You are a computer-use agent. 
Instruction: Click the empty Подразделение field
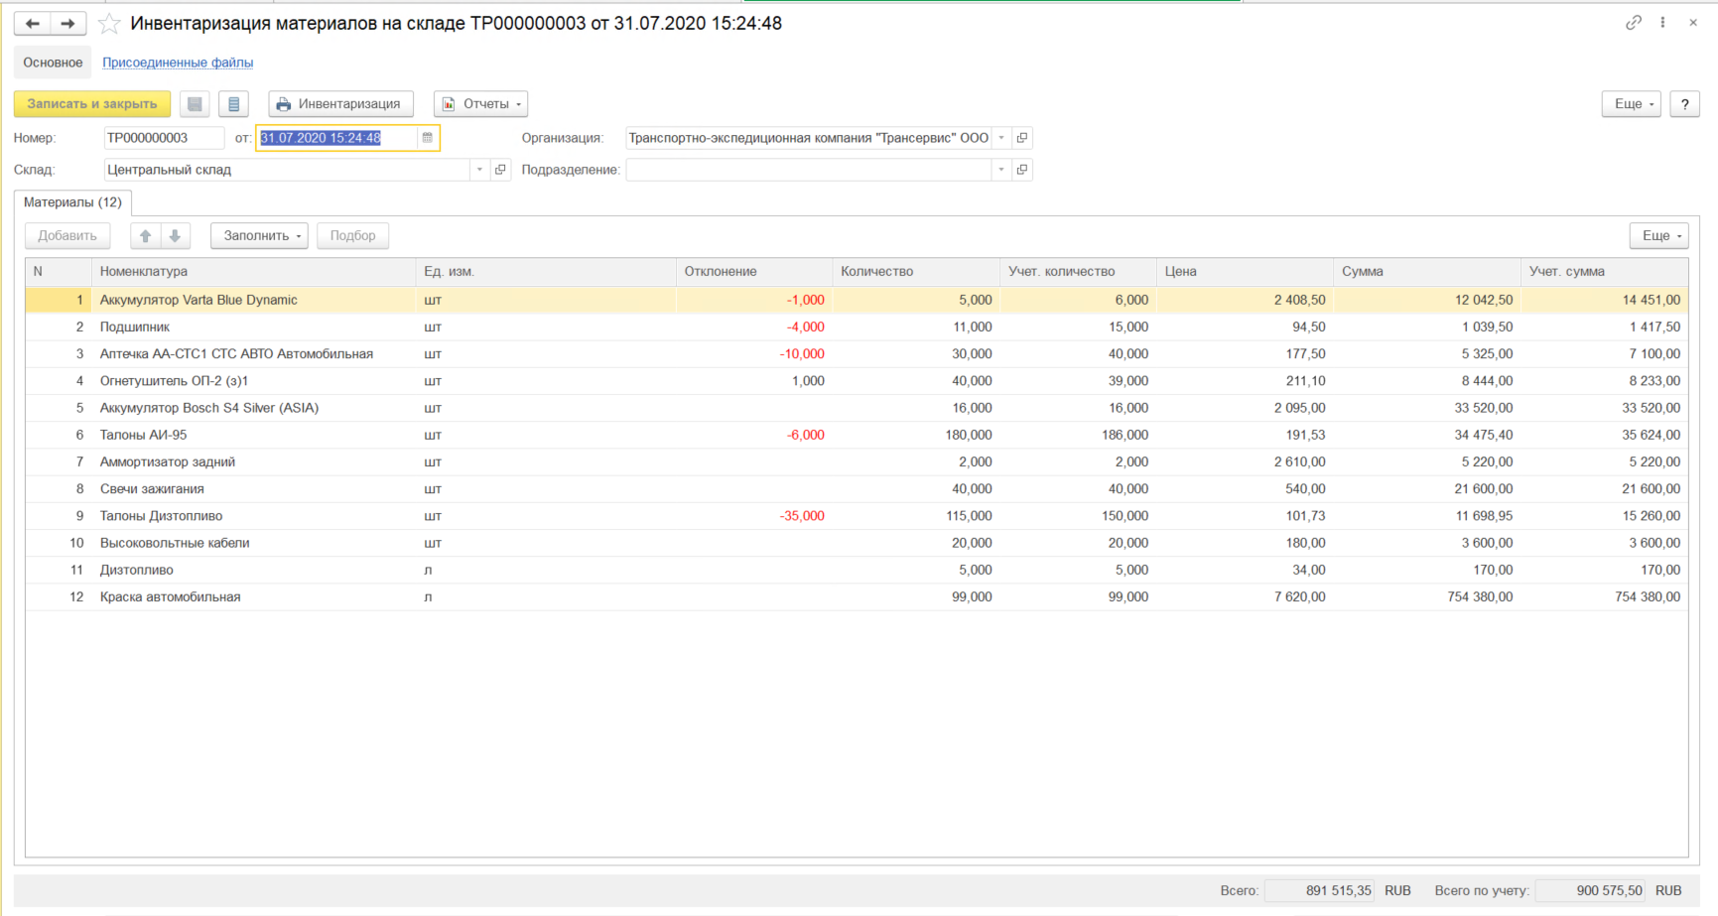809,170
